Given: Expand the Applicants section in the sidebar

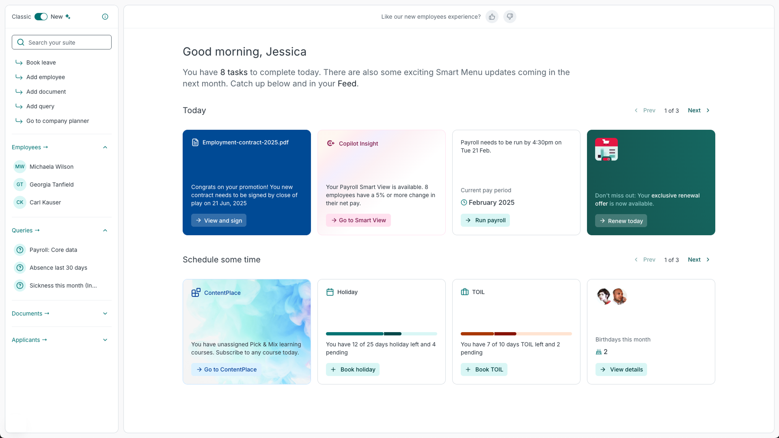Looking at the screenshot, I should (105, 340).
